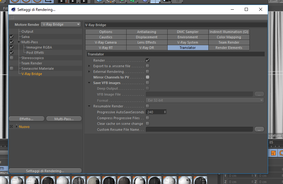283x184 pixels.
Task: Click the orange scale key icon in the main window
Action: point(273,153)
